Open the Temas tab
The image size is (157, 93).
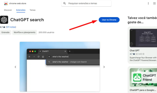click(x=32, y=10)
